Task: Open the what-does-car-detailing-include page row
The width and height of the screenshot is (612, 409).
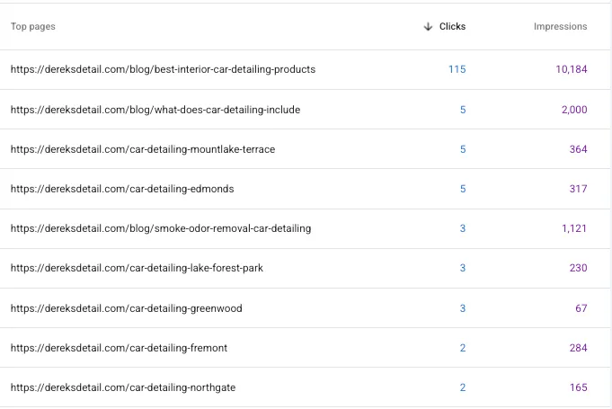Action: point(306,110)
